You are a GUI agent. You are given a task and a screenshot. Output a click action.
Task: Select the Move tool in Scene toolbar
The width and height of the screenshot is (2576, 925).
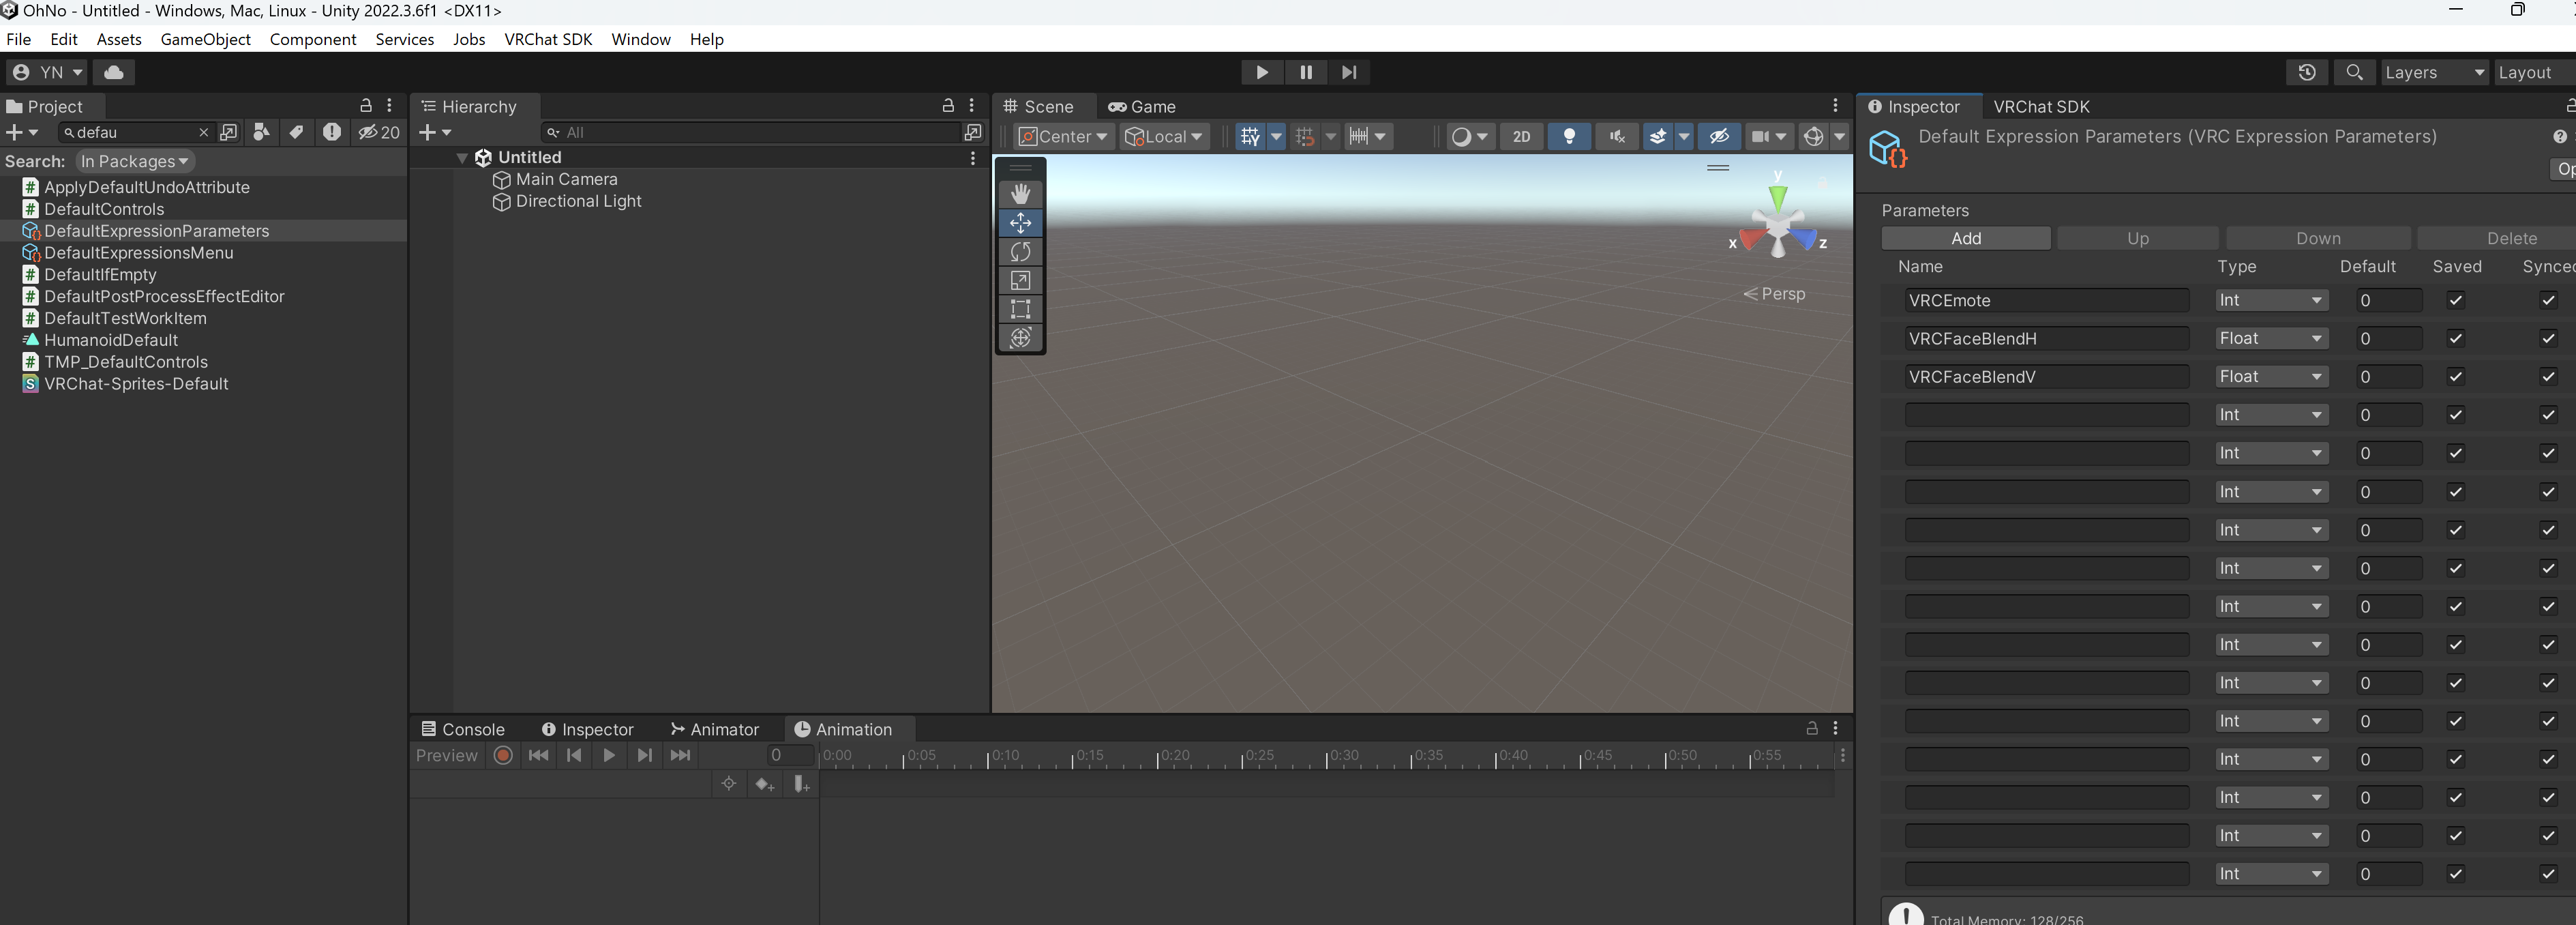tap(1020, 222)
